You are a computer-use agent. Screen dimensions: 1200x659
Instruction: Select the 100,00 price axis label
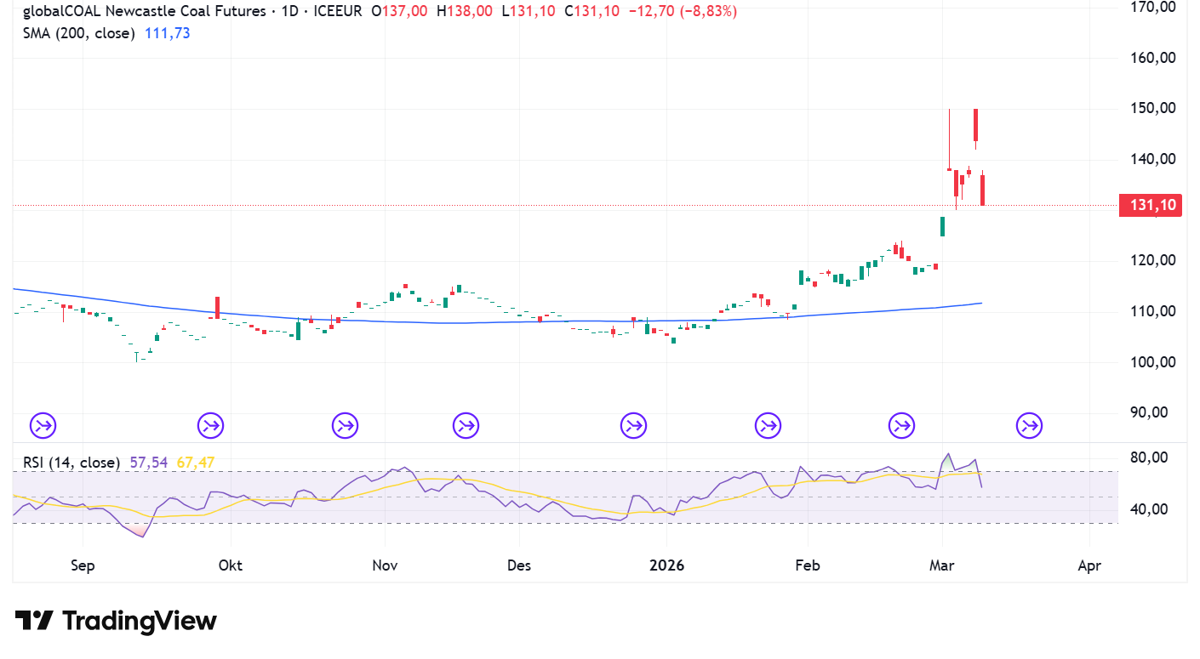[x=1152, y=362]
